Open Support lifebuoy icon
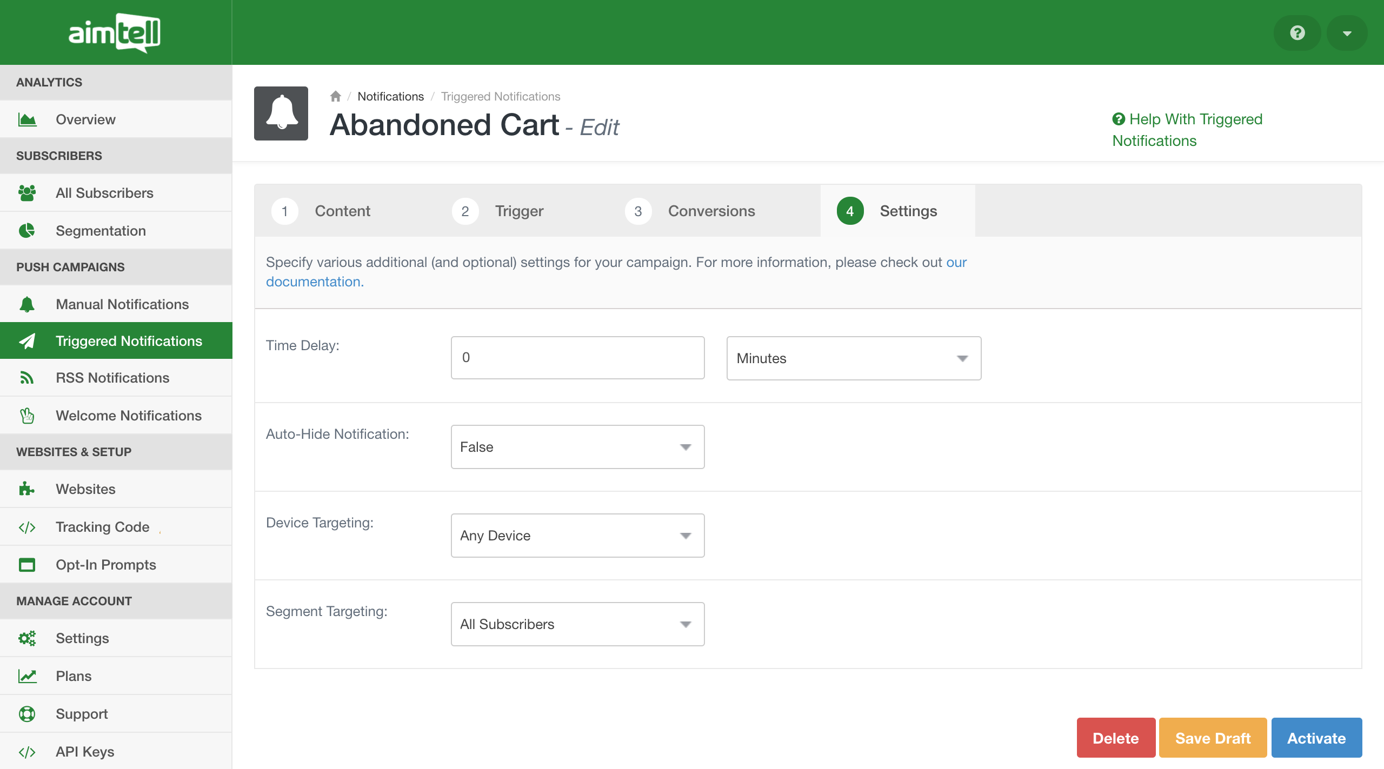 [x=27, y=714]
